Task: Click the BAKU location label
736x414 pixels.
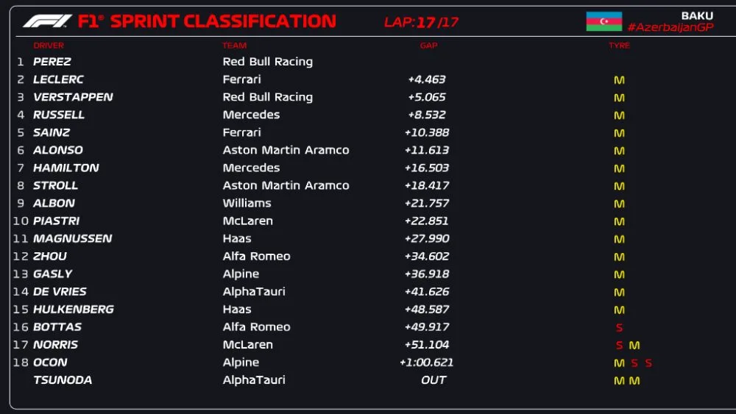Action: [x=696, y=15]
